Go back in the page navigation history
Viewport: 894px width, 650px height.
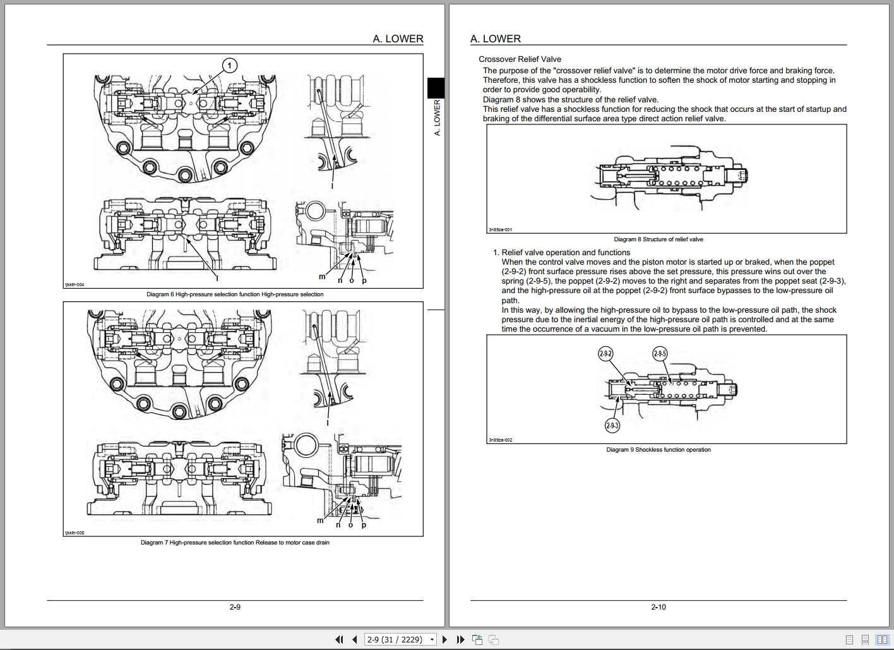(477, 639)
